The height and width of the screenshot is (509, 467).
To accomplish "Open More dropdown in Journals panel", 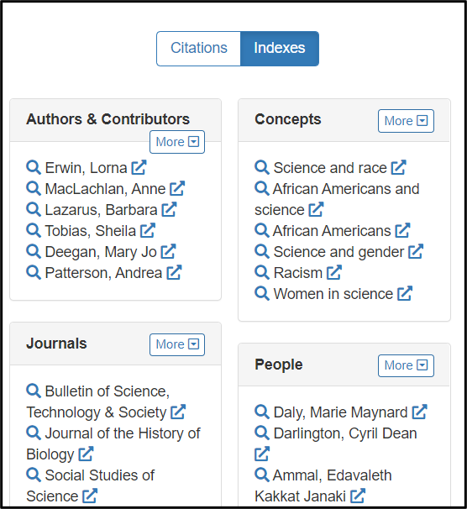I will (177, 344).
